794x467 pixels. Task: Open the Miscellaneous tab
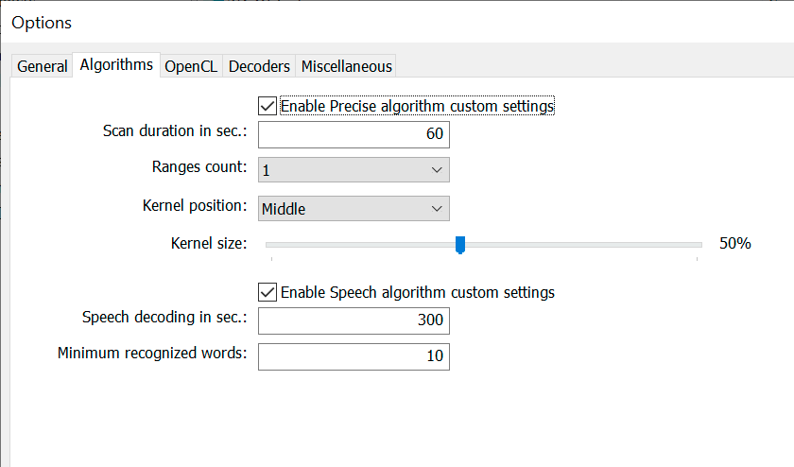pos(346,66)
